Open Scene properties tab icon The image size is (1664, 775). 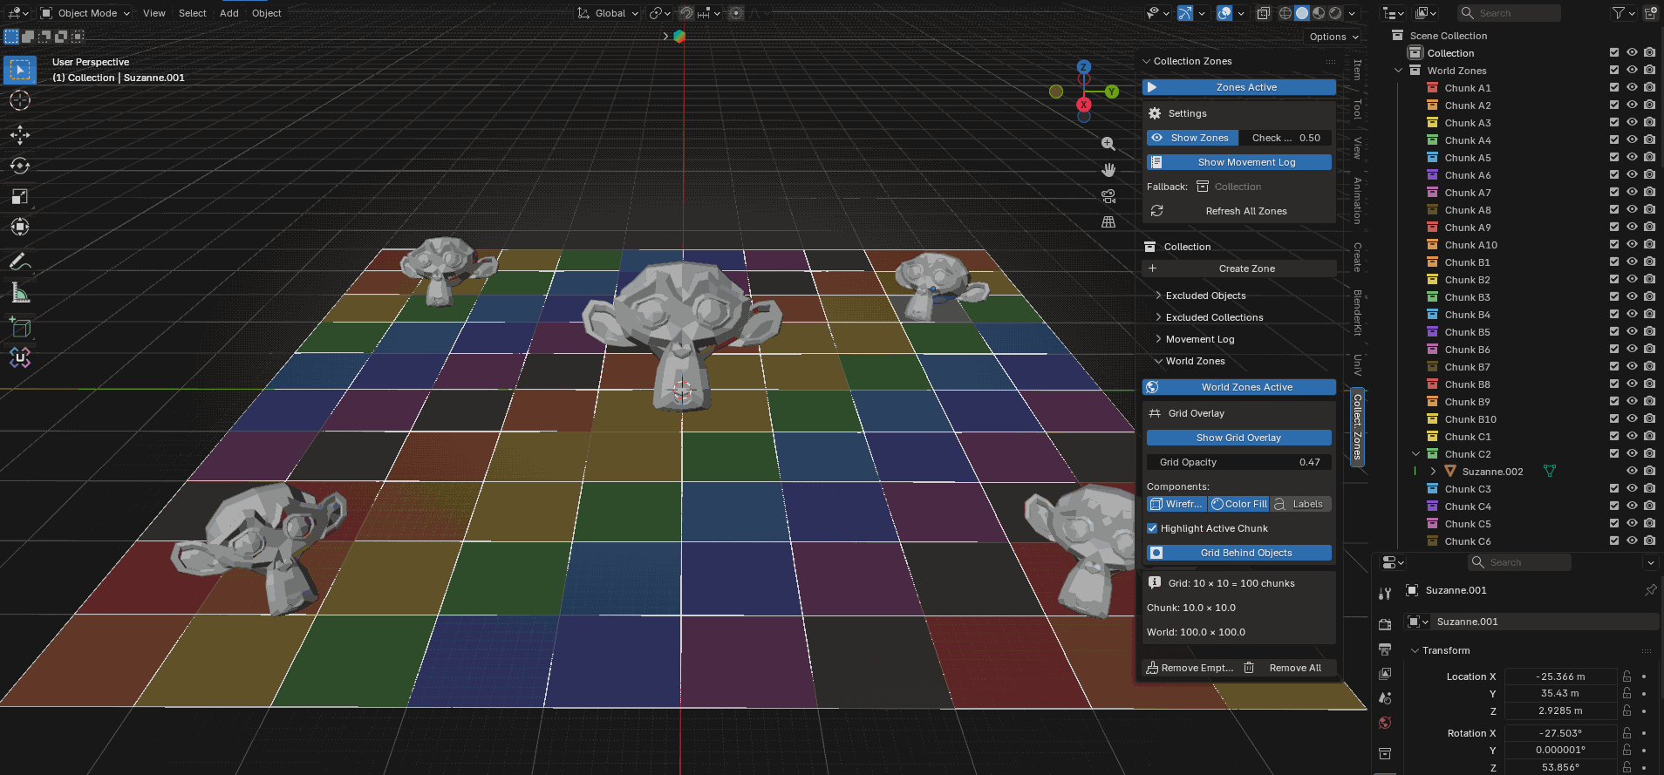point(1385,697)
